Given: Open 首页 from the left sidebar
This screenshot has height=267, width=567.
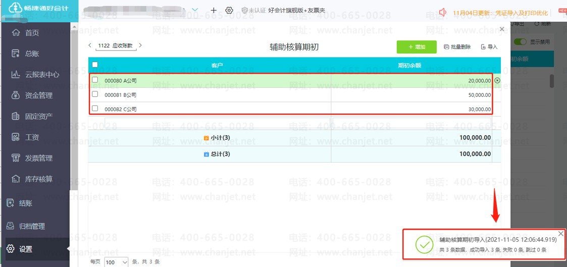Looking at the screenshot, I should pos(32,33).
